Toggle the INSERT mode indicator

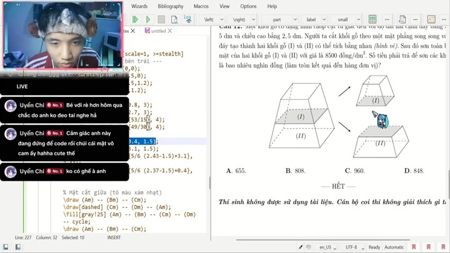pos(114,237)
